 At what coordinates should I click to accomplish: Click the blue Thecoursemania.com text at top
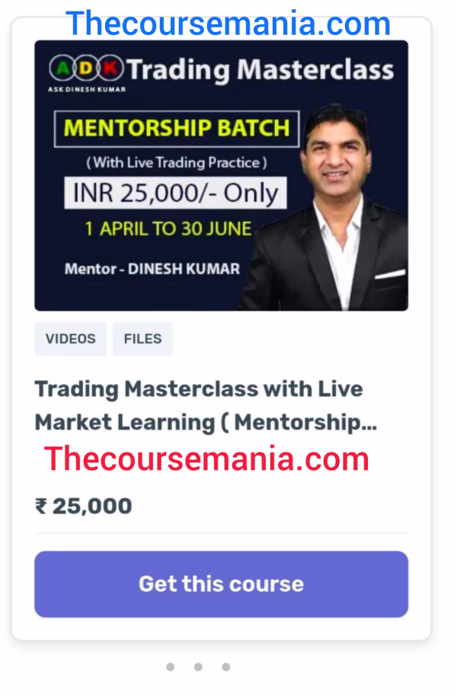(228, 24)
